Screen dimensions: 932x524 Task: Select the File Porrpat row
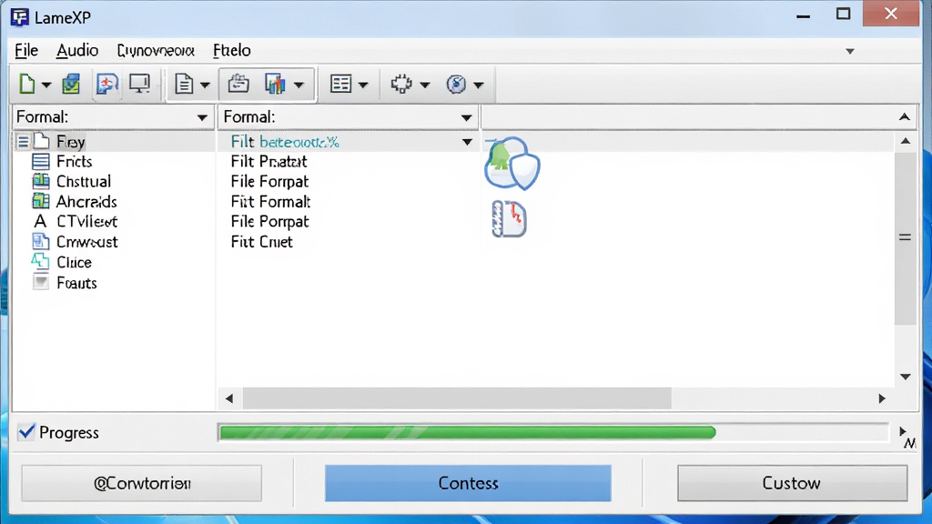[x=269, y=222]
